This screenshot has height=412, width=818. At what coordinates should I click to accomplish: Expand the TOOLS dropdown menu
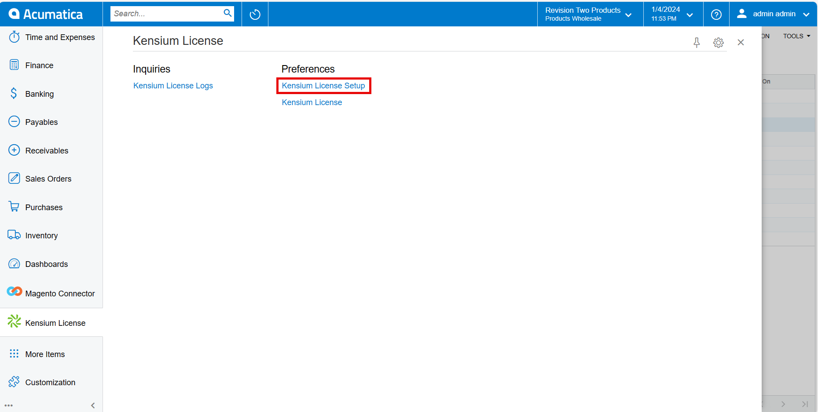[x=796, y=36]
